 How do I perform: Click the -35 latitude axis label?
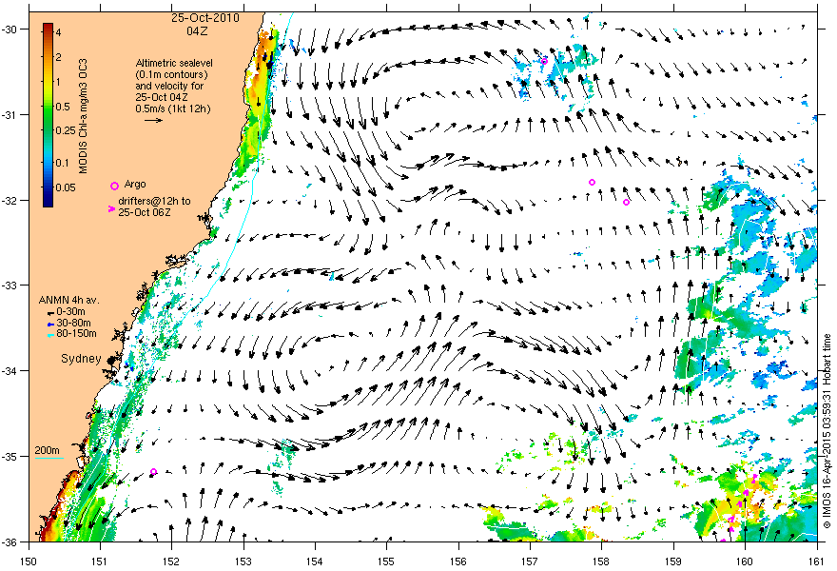(x=8, y=457)
